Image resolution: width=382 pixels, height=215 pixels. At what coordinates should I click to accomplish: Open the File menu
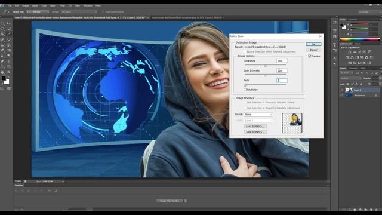pyautogui.click(x=10, y=5)
